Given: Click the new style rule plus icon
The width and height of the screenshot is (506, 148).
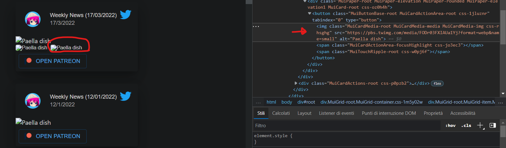Looking at the screenshot, I should click(480, 125).
